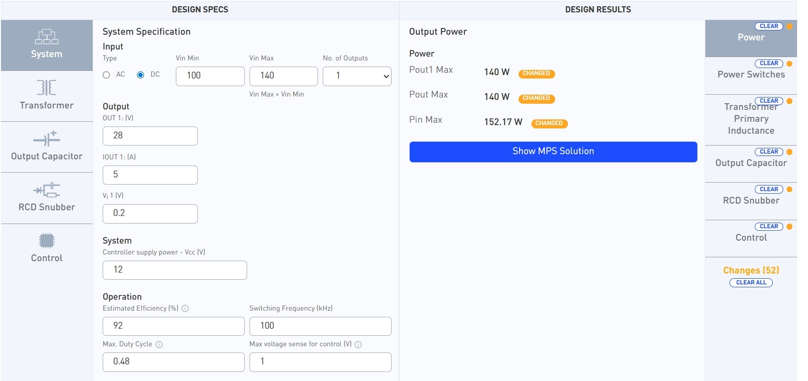
Task: Open the Control chip icon section
Action: (47, 241)
